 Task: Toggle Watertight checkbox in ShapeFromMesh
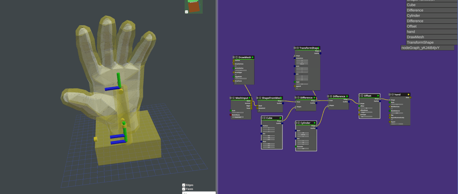259,110
